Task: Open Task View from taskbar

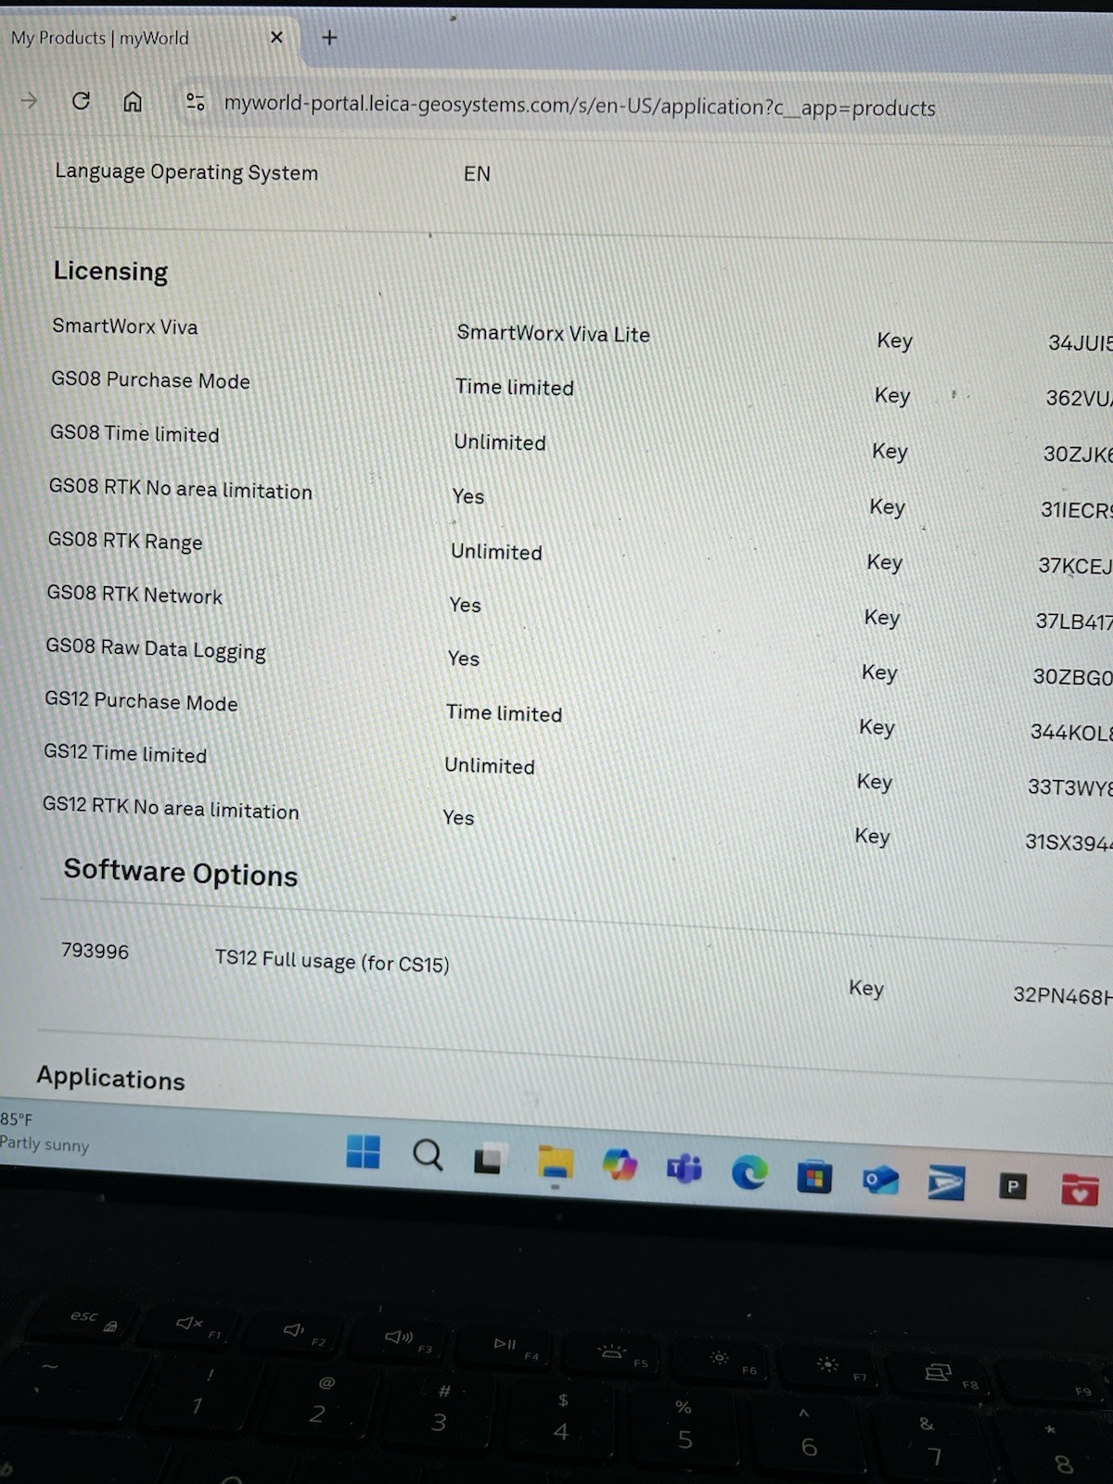Action: coord(489,1159)
